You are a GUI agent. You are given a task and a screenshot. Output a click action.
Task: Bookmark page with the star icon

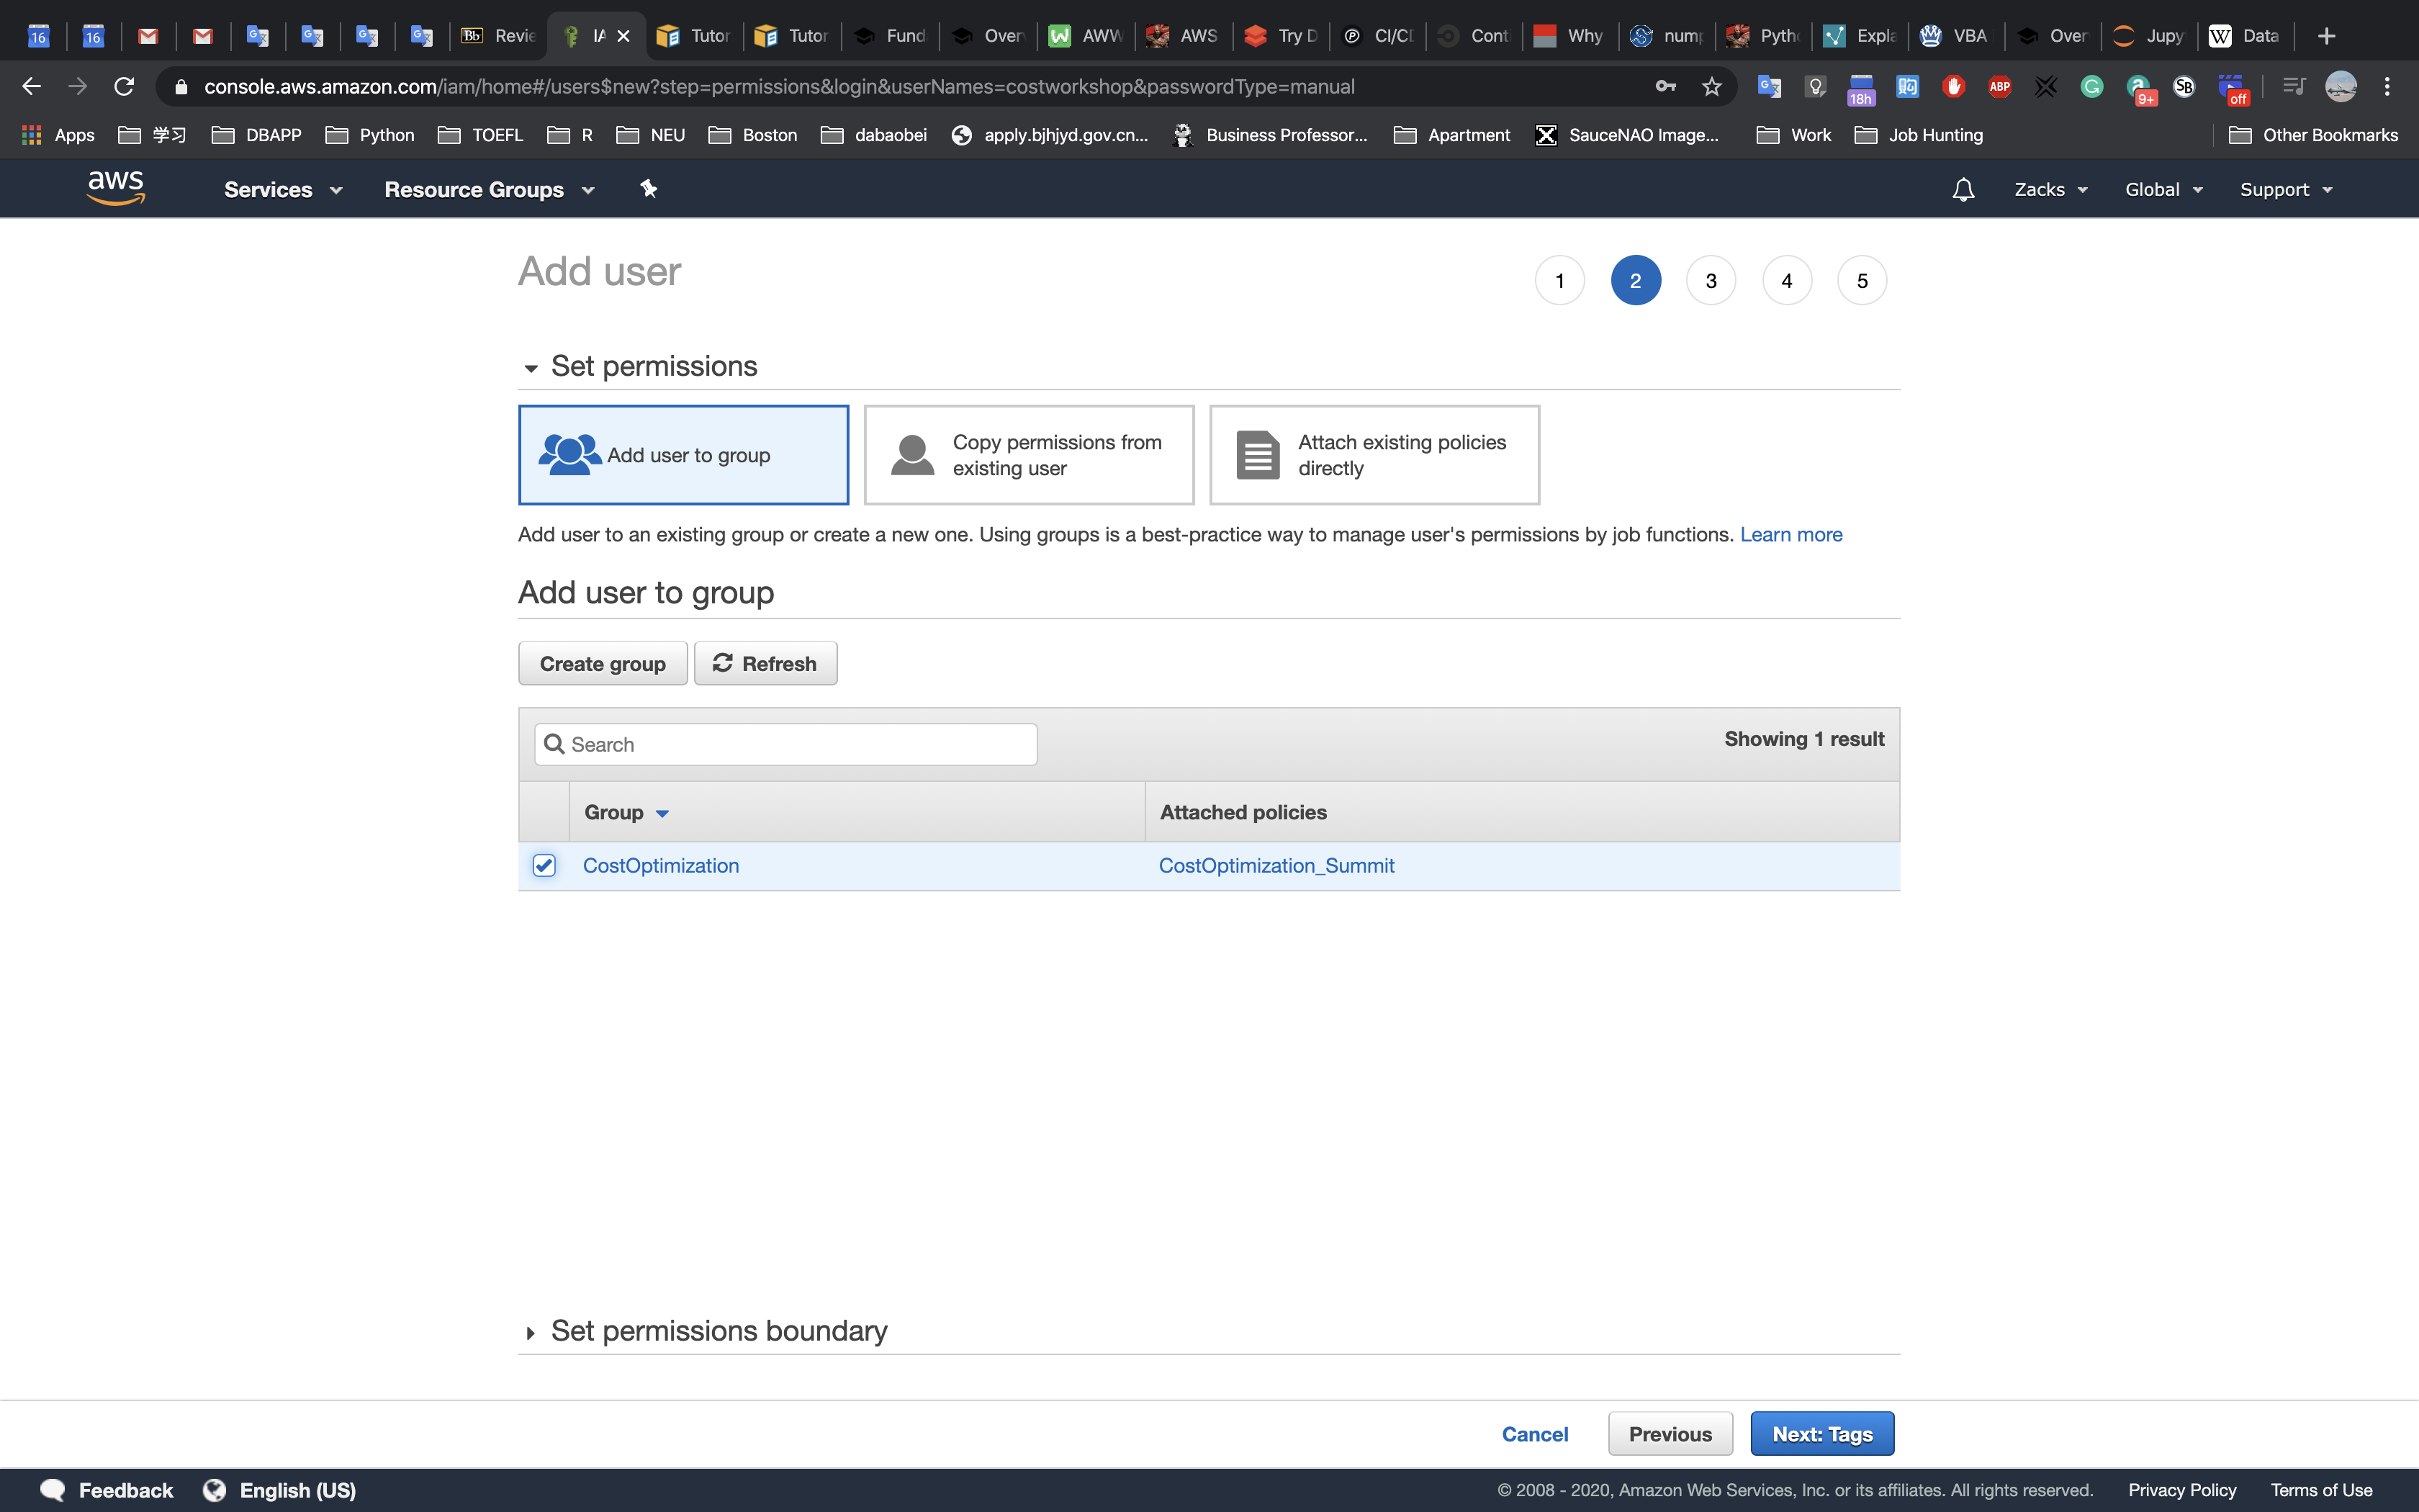[1711, 87]
